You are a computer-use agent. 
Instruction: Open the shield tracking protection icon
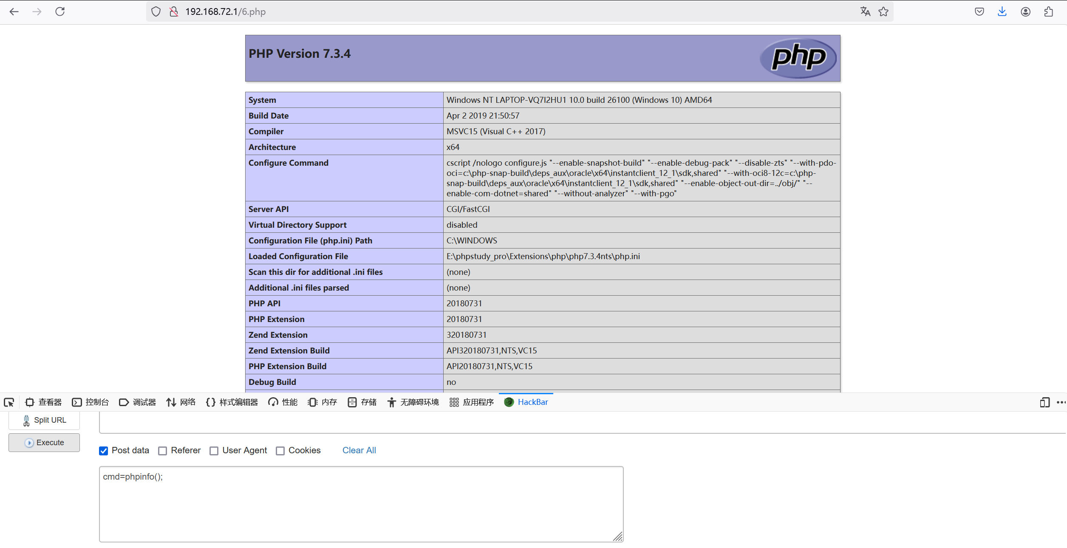[156, 11]
